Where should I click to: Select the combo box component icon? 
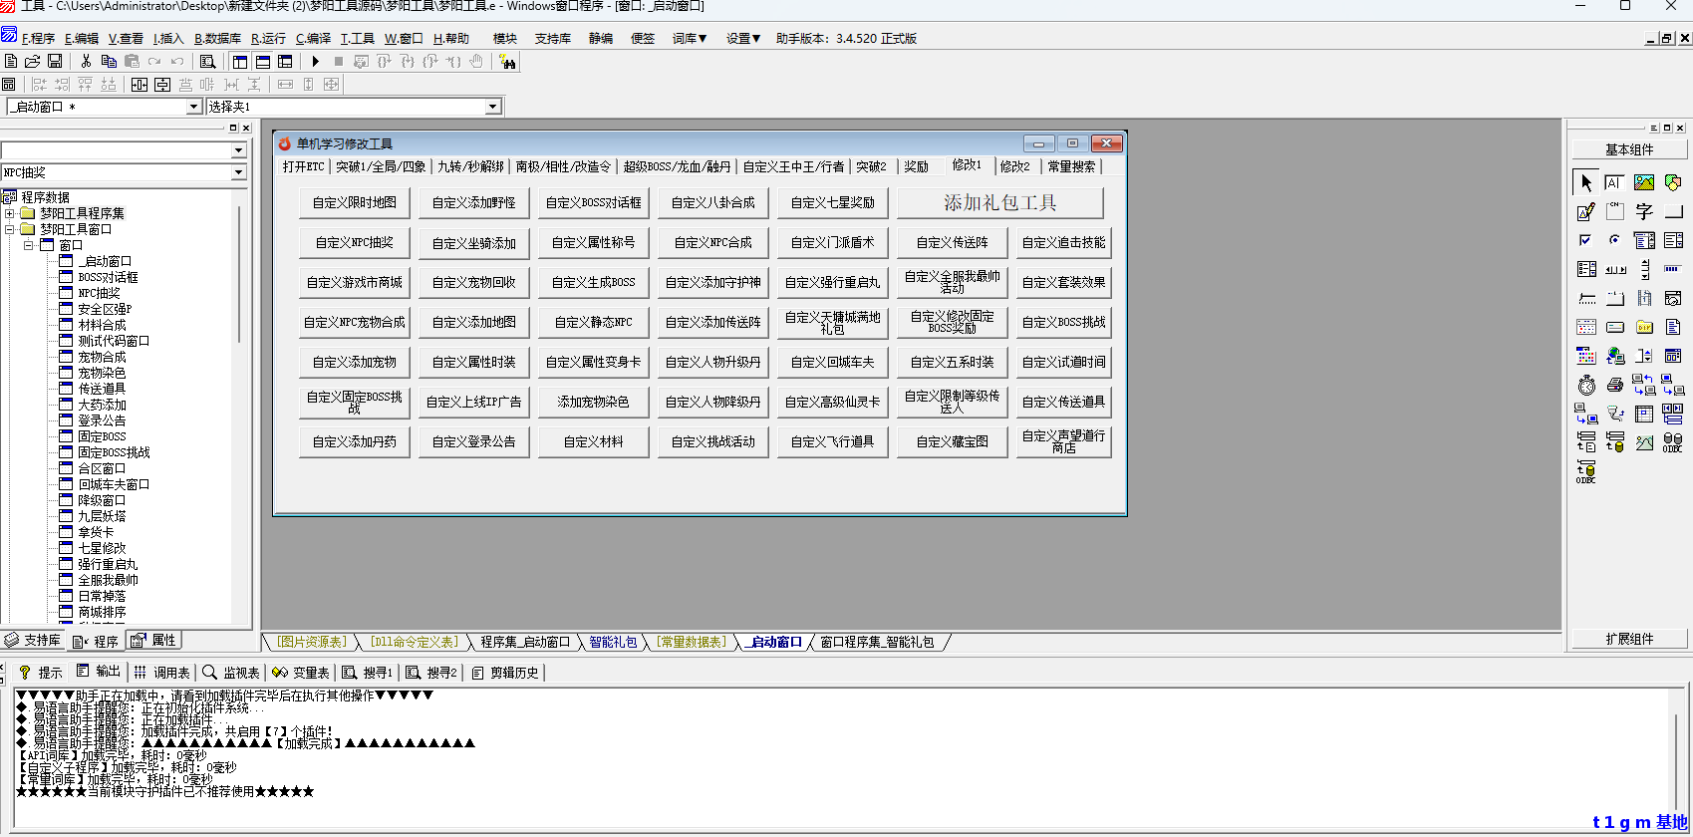pyautogui.click(x=1644, y=240)
